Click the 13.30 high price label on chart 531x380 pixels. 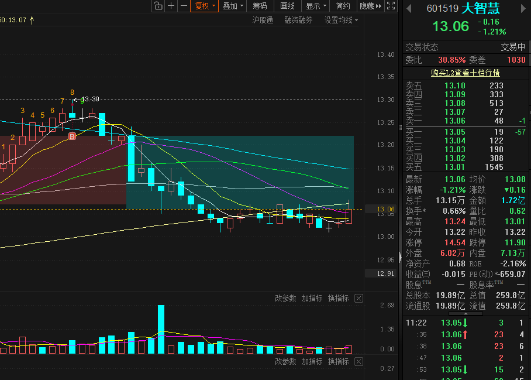[x=90, y=99]
